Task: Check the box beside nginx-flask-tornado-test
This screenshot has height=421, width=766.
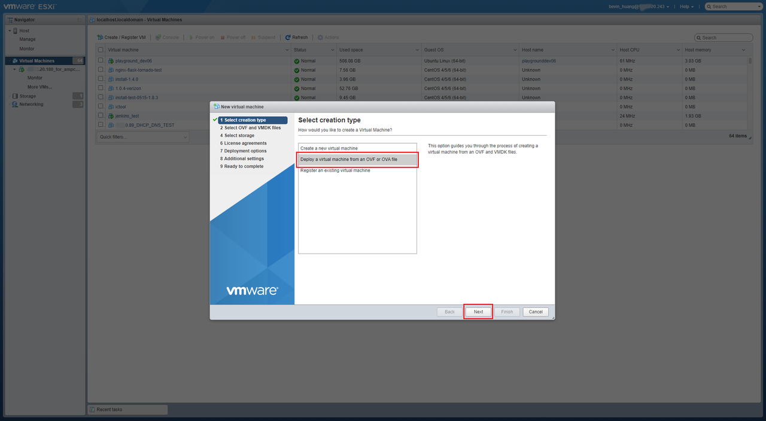Action: pyautogui.click(x=101, y=70)
